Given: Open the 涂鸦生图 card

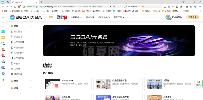Looking at the screenshot, I should coord(67,97).
